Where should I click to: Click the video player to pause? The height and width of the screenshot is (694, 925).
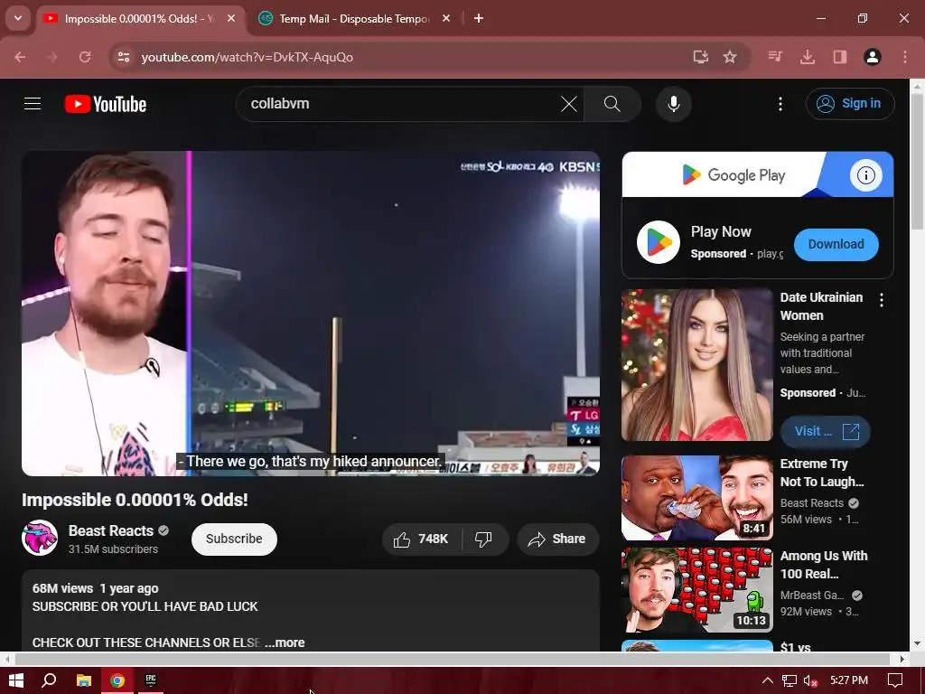(x=311, y=314)
